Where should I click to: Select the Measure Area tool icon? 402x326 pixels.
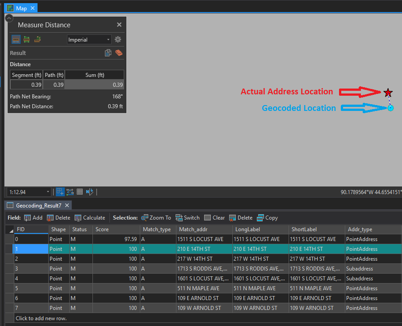(x=27, y=39)
